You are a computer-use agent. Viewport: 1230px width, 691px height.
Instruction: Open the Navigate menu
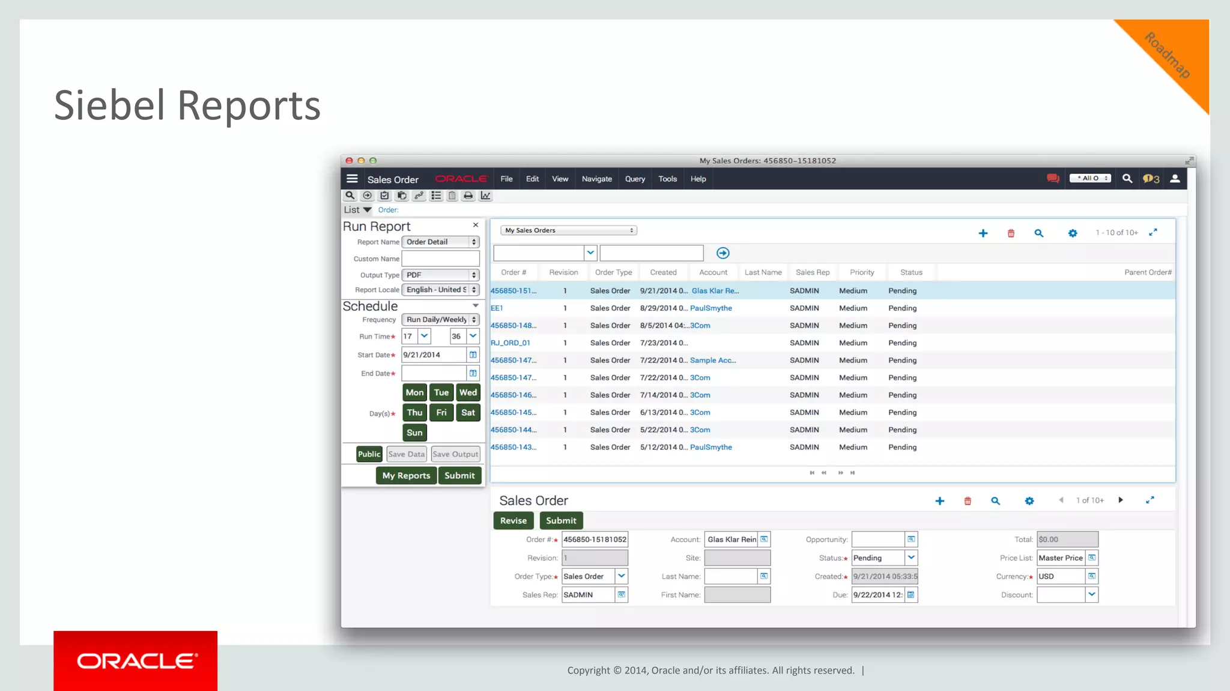596,179
